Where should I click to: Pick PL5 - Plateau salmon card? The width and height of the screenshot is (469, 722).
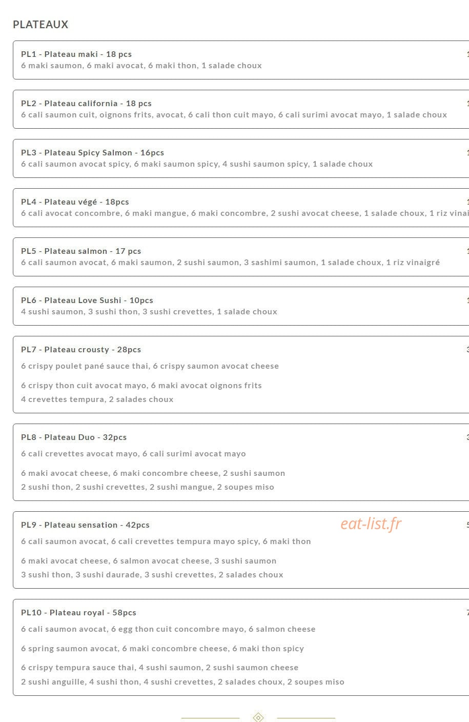tap(241, 257)
